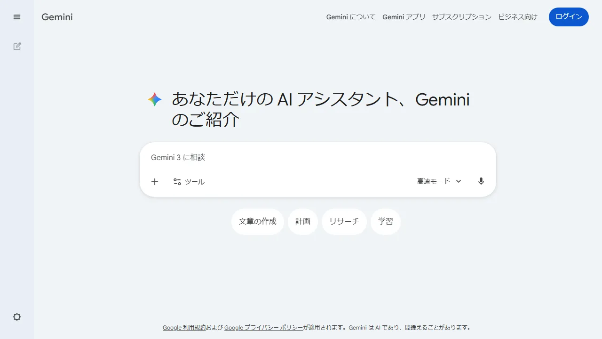The image size is (602, 339).
Task: Start a new chat from the sidebar icon
Action: pos(17,46)
